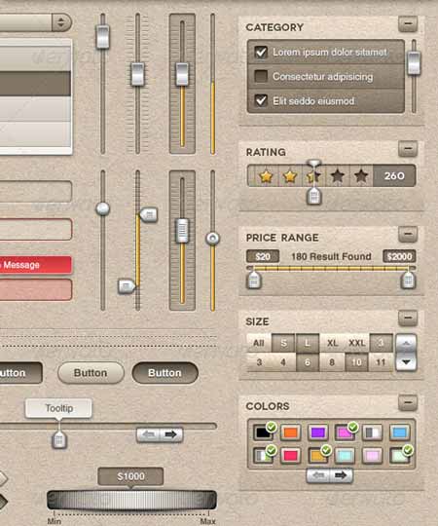Uncheck Lorem ipsum dolor sitamet checkbox

click(261, 52)
